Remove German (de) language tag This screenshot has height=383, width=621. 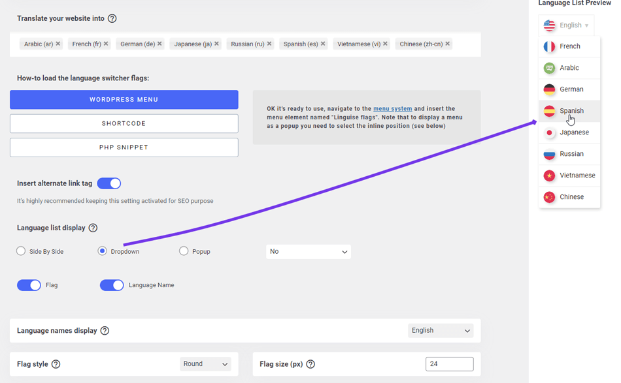click(159, 44)
